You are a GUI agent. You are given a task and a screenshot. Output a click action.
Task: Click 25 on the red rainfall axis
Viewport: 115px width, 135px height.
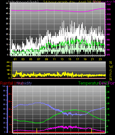point(9,94)
